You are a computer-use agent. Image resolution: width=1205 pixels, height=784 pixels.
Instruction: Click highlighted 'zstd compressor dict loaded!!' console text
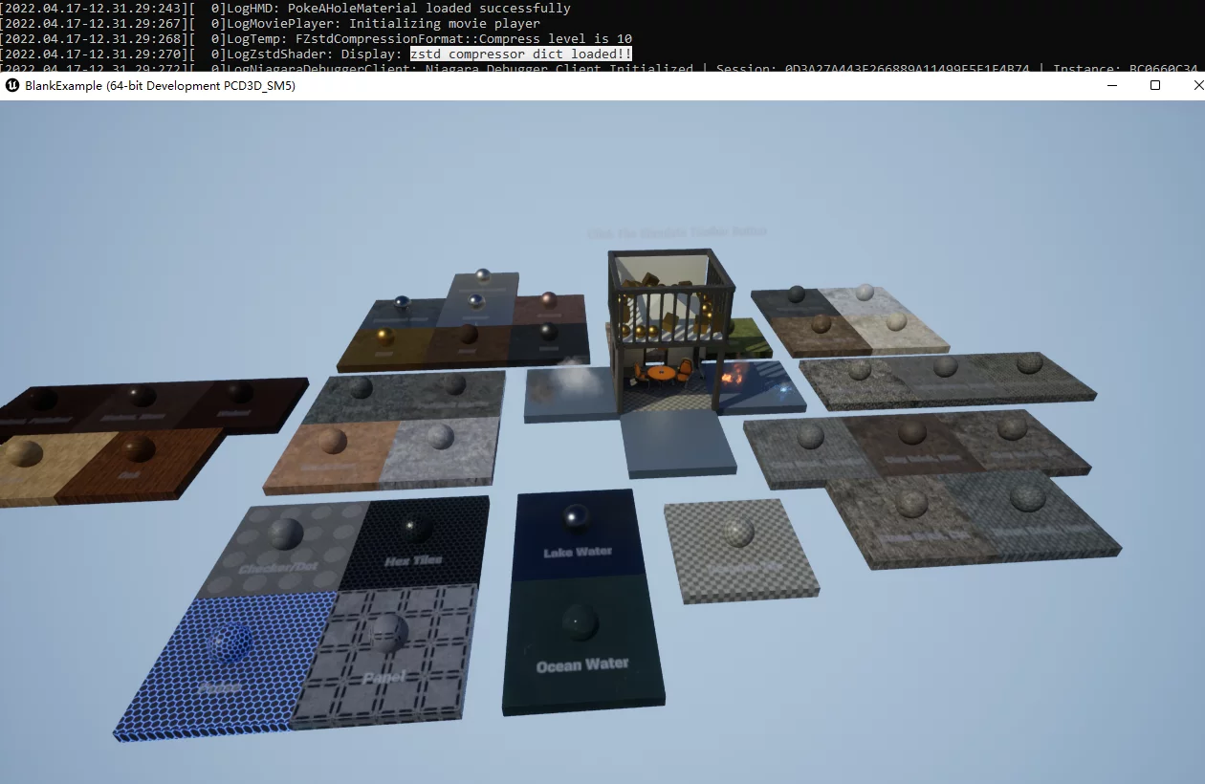521,54
